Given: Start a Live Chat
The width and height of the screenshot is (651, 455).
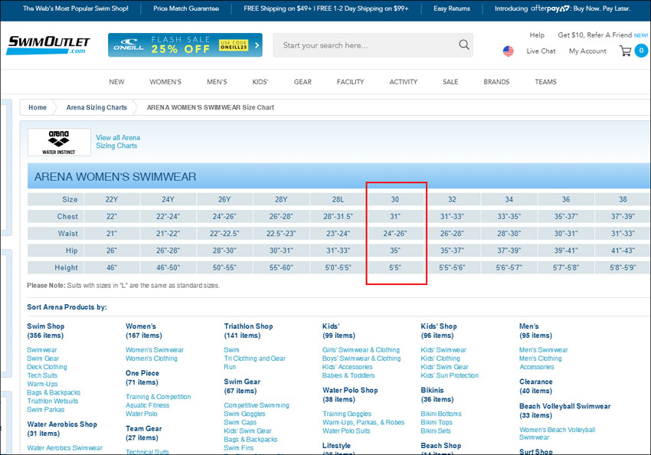Looking at the screenshot, I should pos(541,51).
